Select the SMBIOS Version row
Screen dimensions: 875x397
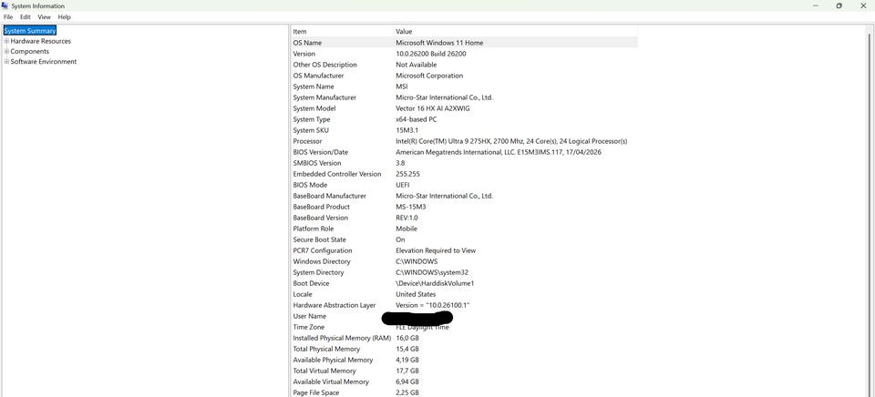point(464,163)
